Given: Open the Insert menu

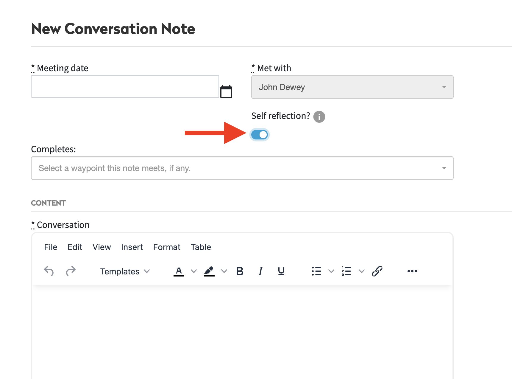Looking at the screenshot, I should pyautogui.click(x=132, y=247).
